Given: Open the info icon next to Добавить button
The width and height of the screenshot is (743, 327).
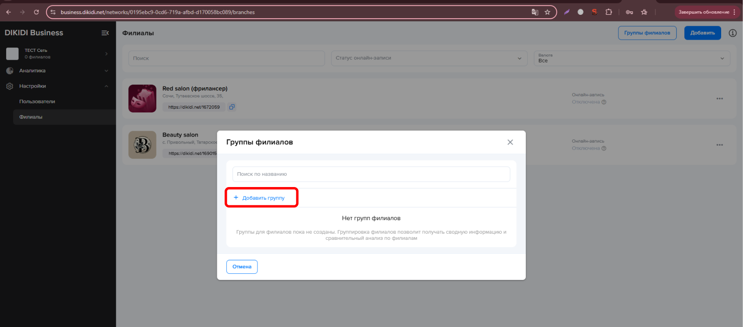Looking at the screenshot, I should point(733,33).
